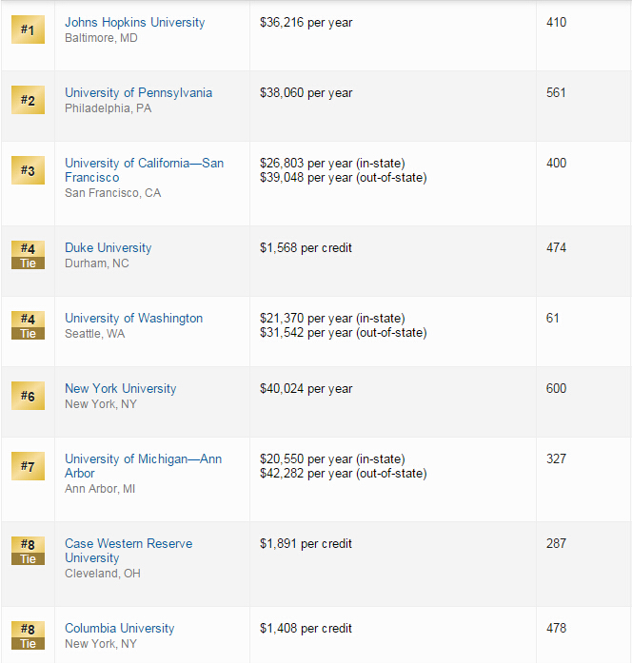Select the Ann Arbor, MI location text
The image size is (632, 663).
[x=100, y=489]
